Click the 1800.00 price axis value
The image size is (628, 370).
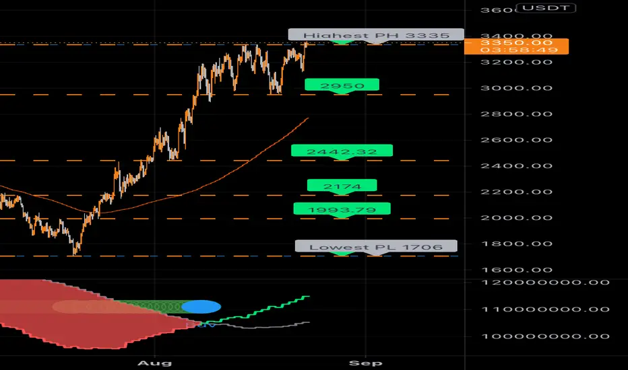(516, 244)
